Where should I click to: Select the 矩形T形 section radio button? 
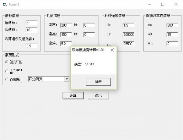coord(7,62)
